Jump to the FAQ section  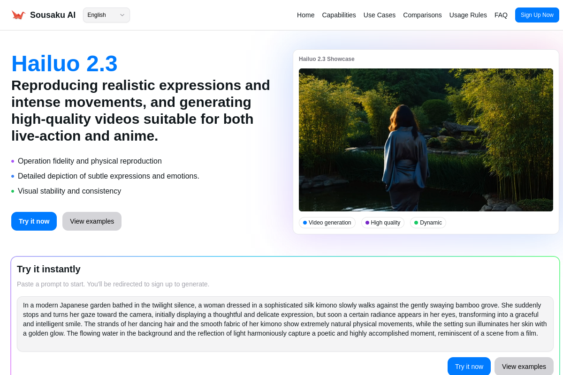pyautogui.click(x=501, y=15)
